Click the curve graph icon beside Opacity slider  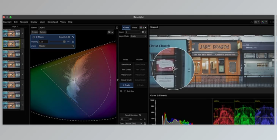pos(73,42)
